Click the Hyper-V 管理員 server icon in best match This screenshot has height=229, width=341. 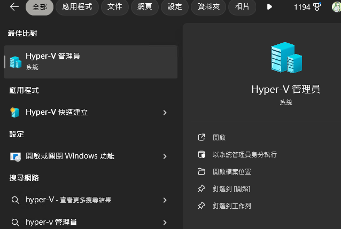pyautogui.click(x=15, y=62)
